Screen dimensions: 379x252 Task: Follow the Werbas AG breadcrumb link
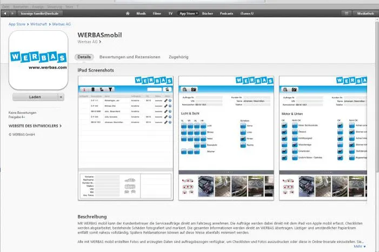pos(62,24)
